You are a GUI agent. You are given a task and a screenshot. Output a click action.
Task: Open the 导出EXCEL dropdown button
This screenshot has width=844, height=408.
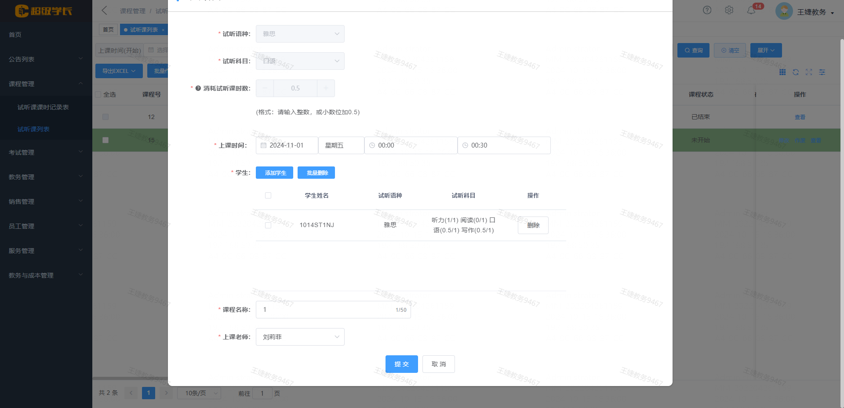tap(119, 71)
